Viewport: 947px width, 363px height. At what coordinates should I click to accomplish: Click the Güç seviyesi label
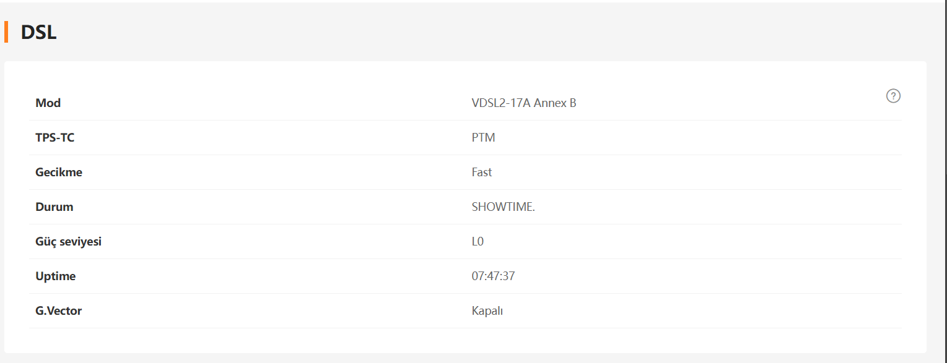[68, 242]
